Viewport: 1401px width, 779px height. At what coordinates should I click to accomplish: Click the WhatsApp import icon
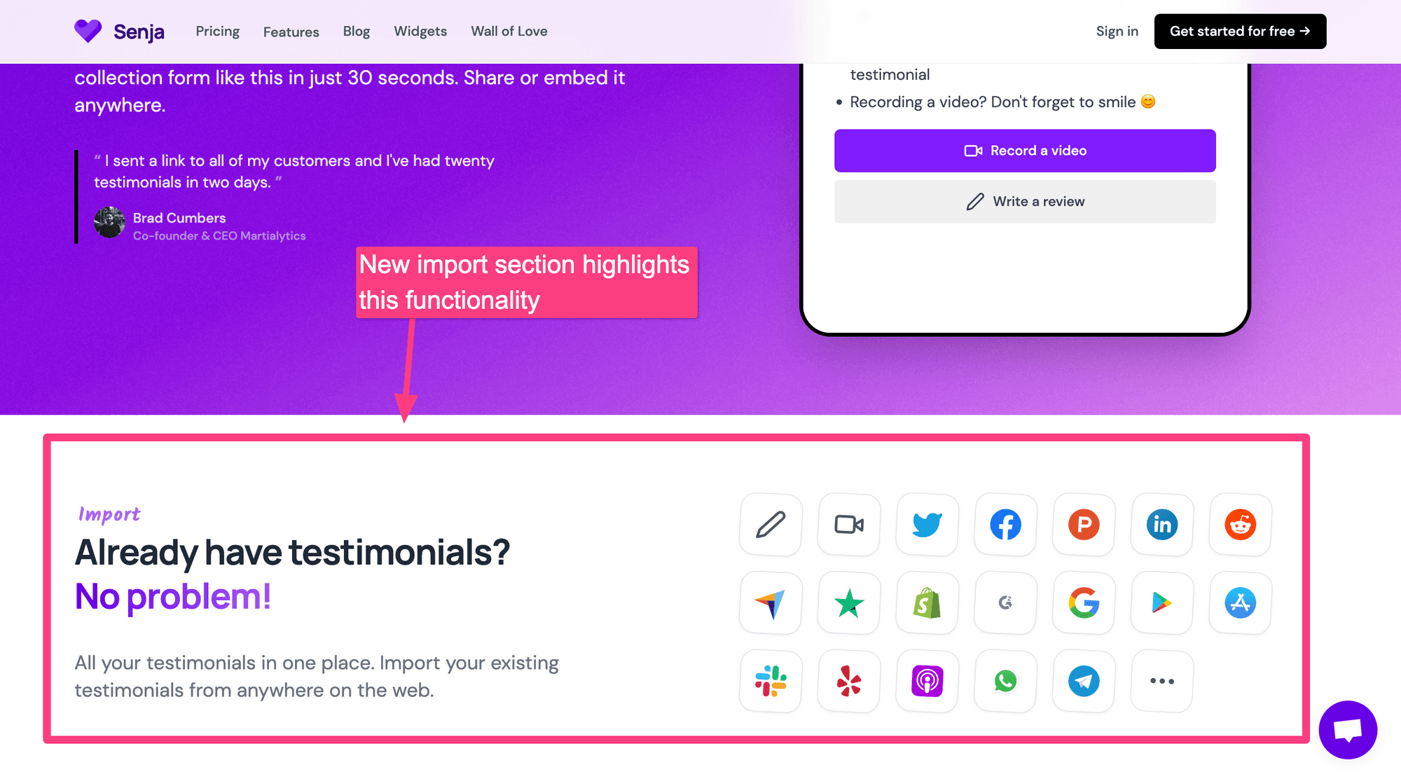tap(1005, 681)
